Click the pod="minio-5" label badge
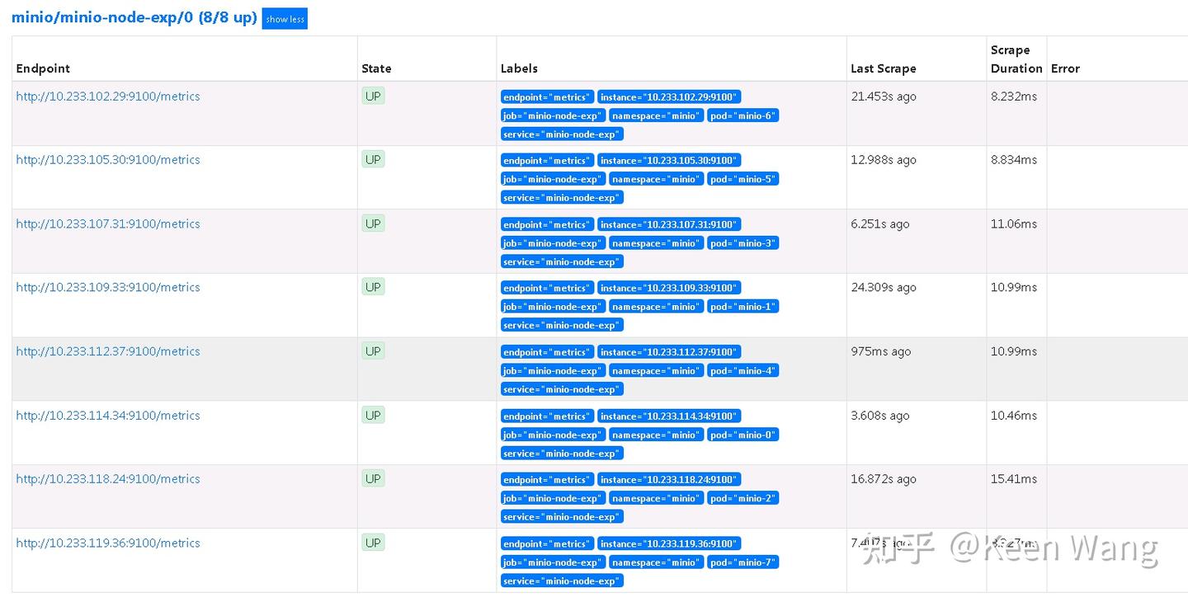Image resolution: width=1188 pixels, height=602 pixels. (x=742, y=179)
